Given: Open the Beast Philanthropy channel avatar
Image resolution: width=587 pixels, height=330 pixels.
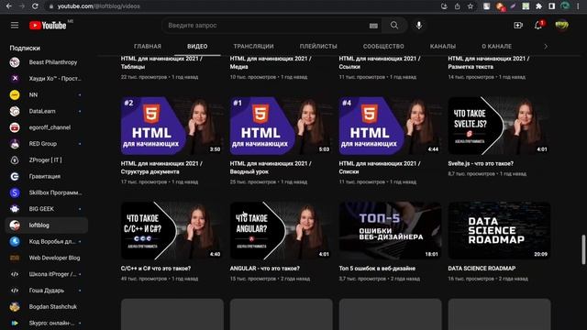Looking at the screenshot, I should (15, 62).
